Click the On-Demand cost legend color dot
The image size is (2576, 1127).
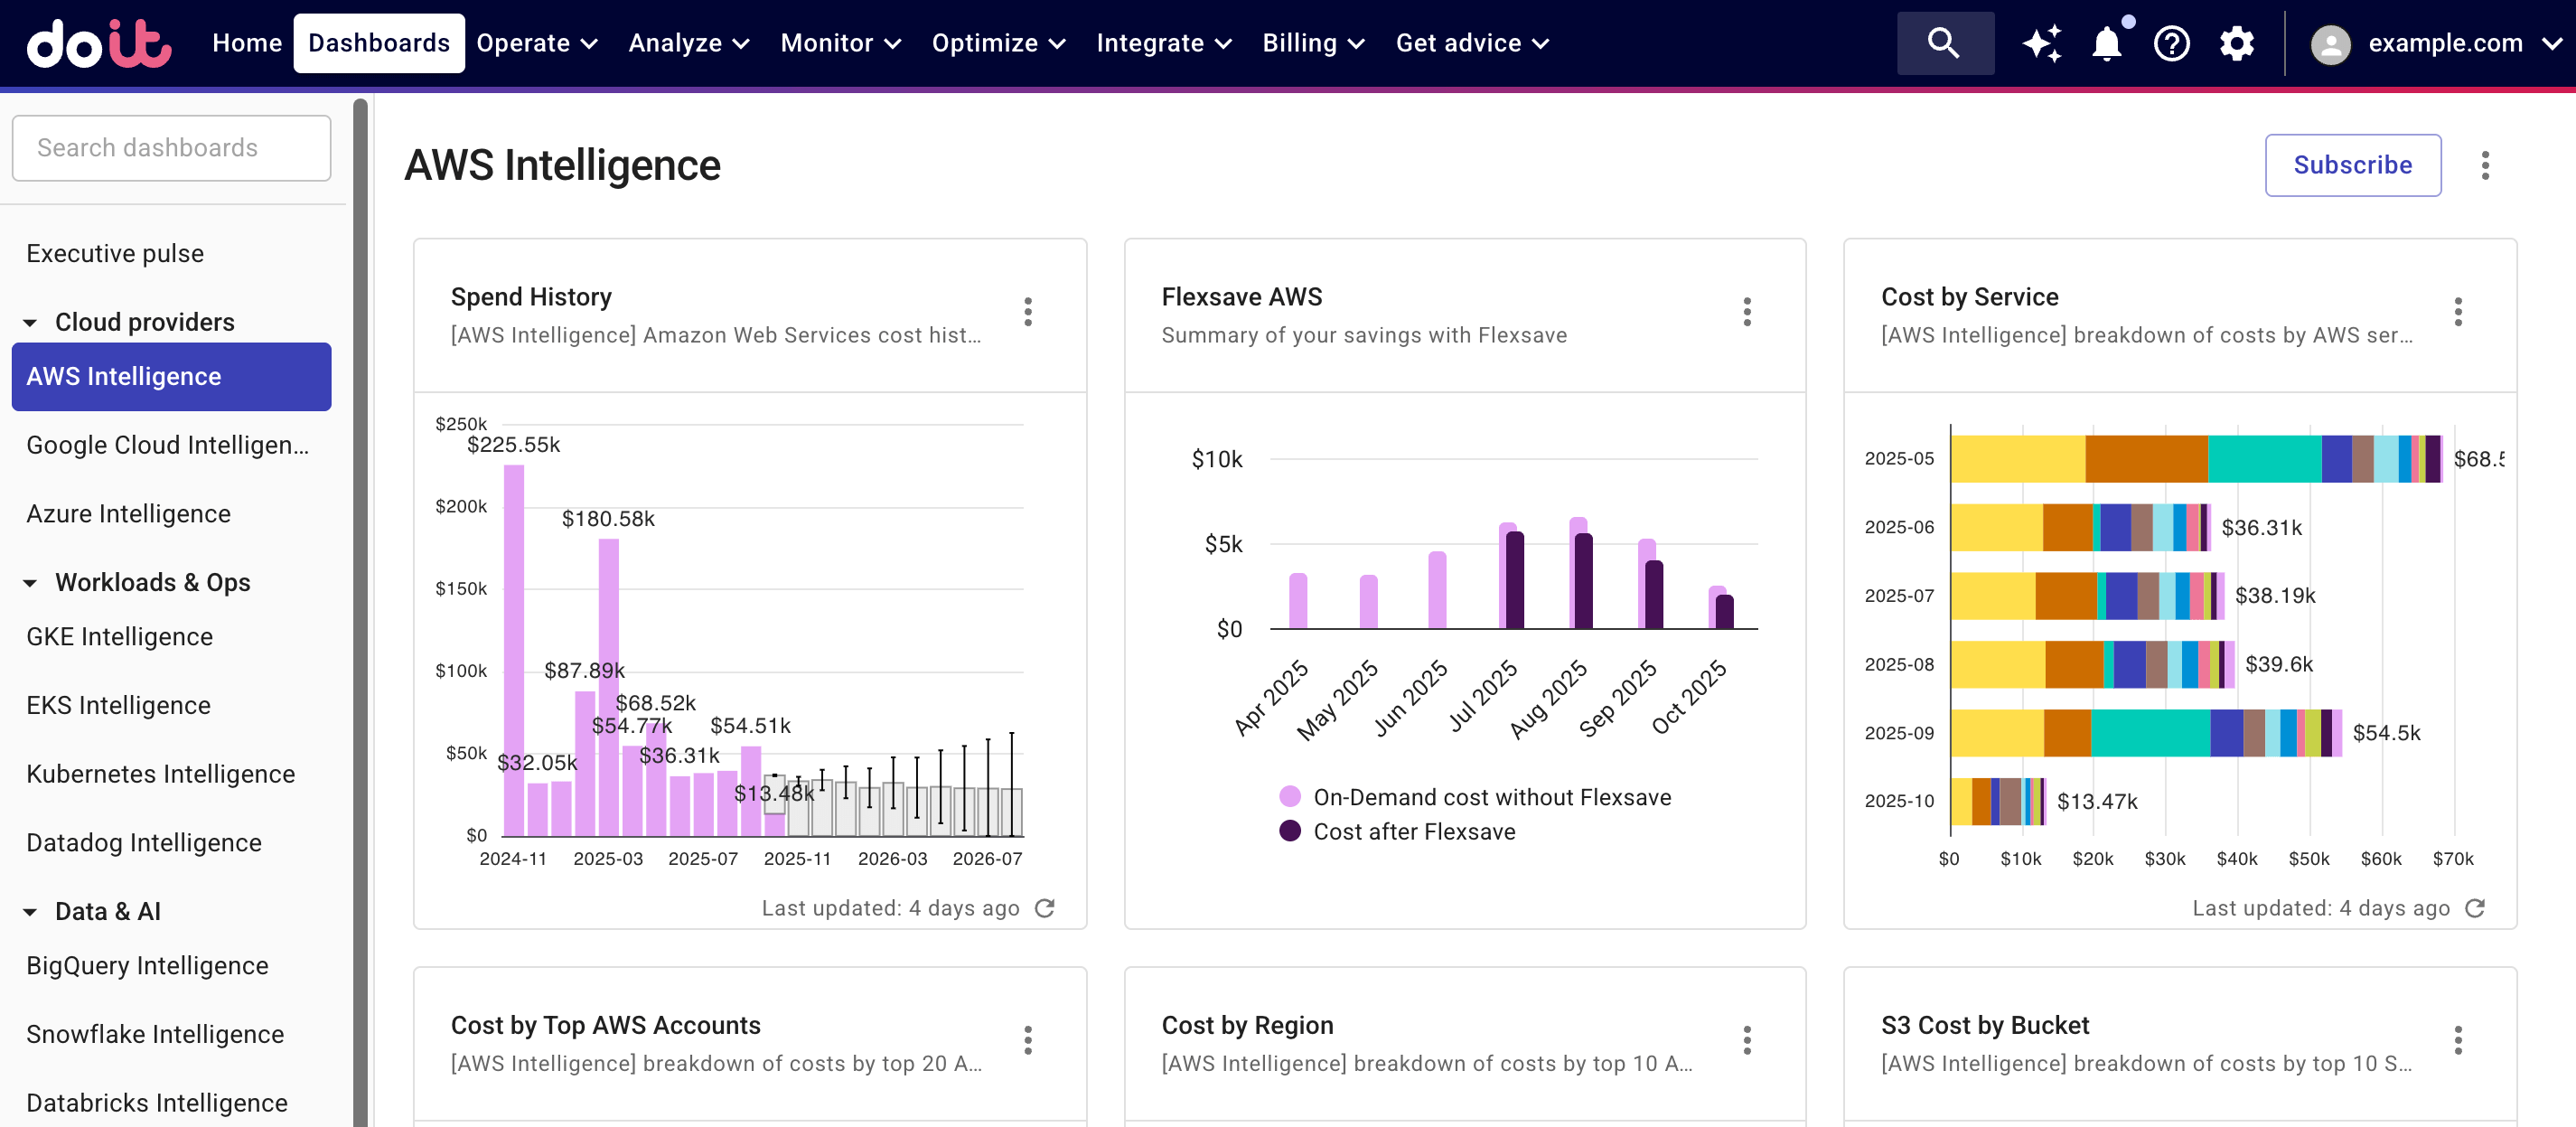pos(1290,797)
